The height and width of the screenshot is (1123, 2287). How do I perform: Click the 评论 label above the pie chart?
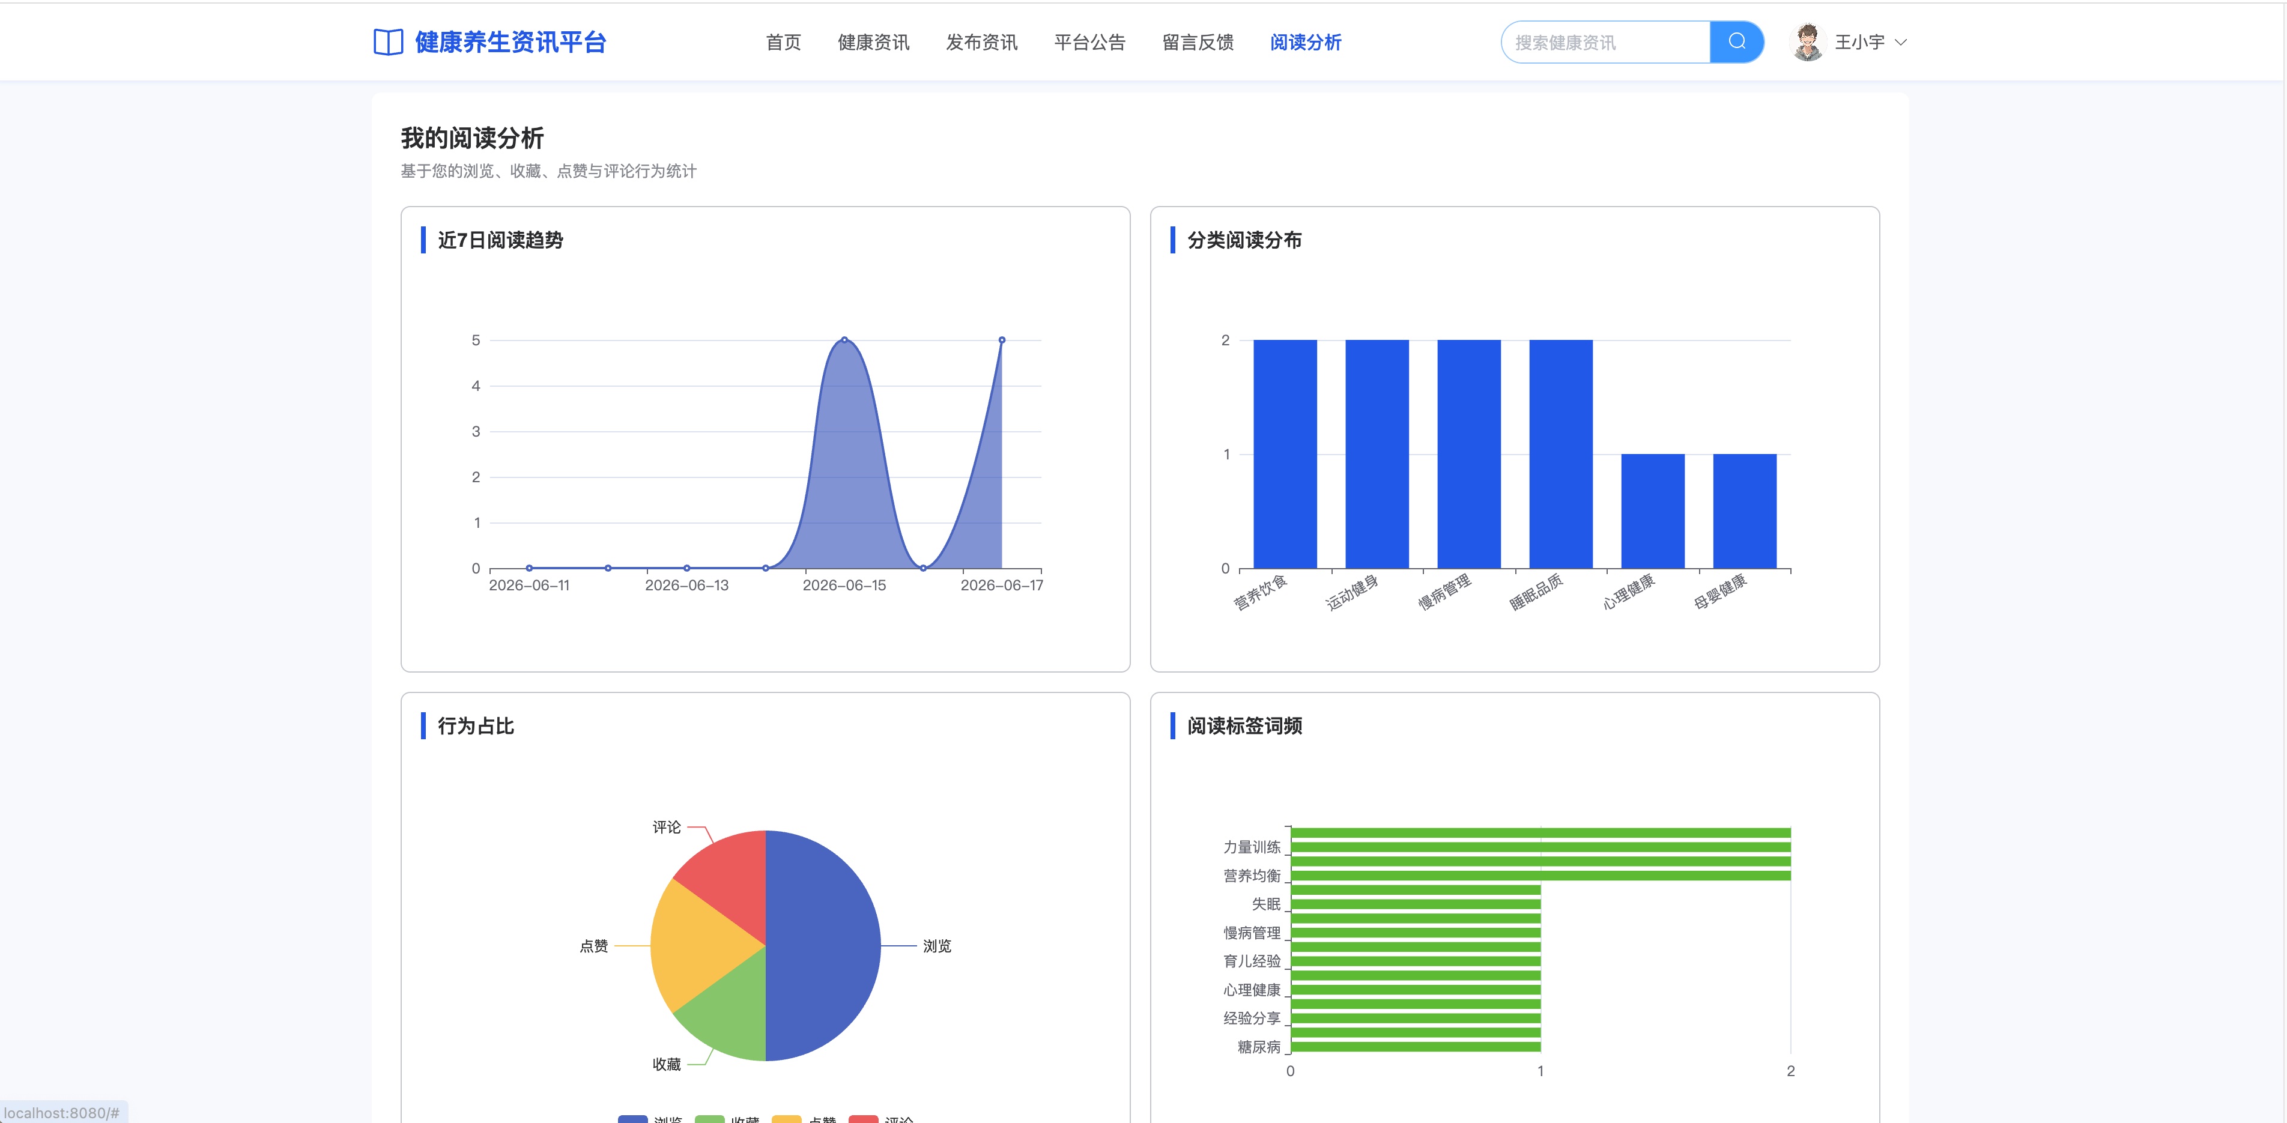667,826
